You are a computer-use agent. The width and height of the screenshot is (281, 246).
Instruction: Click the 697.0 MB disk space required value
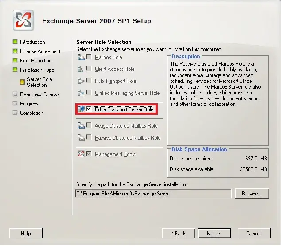pyautogui.click(x=256, y=159)
